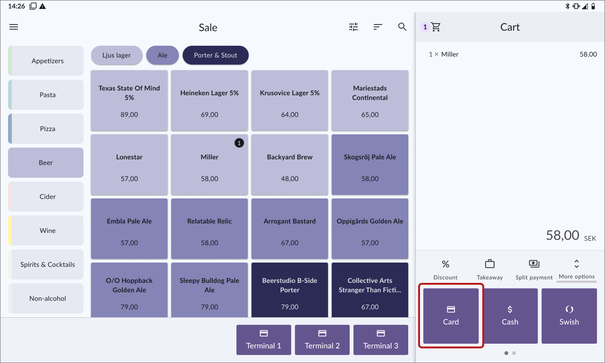605x363 pixels.
Task: Add O/O Hoppback Golden Ale to cart
Action: [129, 290]
